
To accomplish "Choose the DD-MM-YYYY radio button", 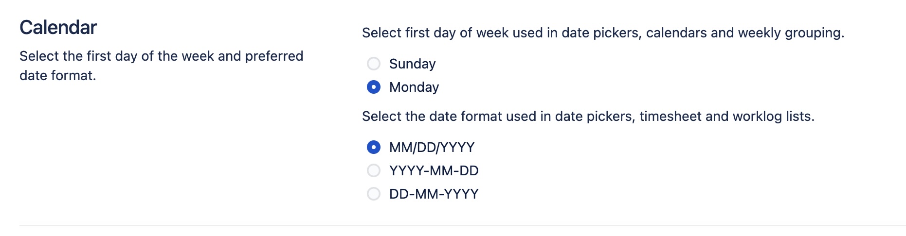I will tap(374, 194).
